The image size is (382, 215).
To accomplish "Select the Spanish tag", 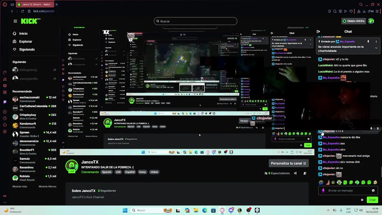I will click(107, 172).
